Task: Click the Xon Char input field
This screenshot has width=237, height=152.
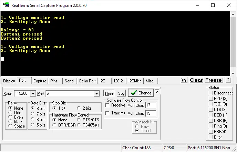Action: click(151, 105)
